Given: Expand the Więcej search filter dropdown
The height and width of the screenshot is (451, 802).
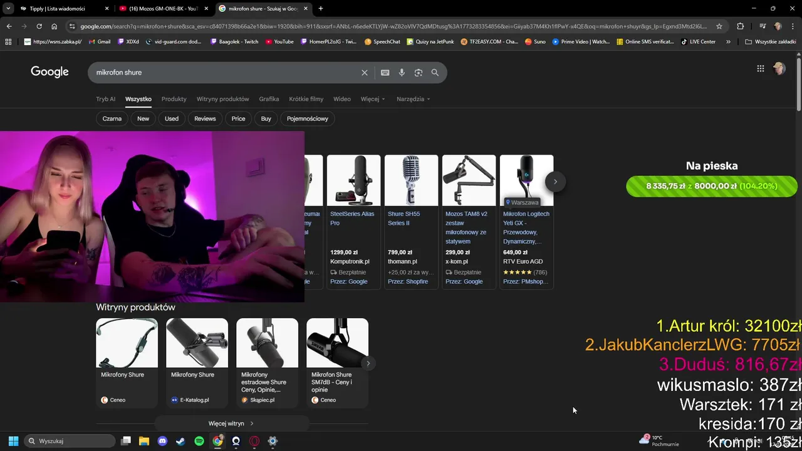Looking at the screenshot, I should (x=373, y=99).
